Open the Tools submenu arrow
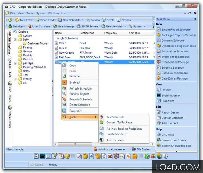 pos(96,117)
